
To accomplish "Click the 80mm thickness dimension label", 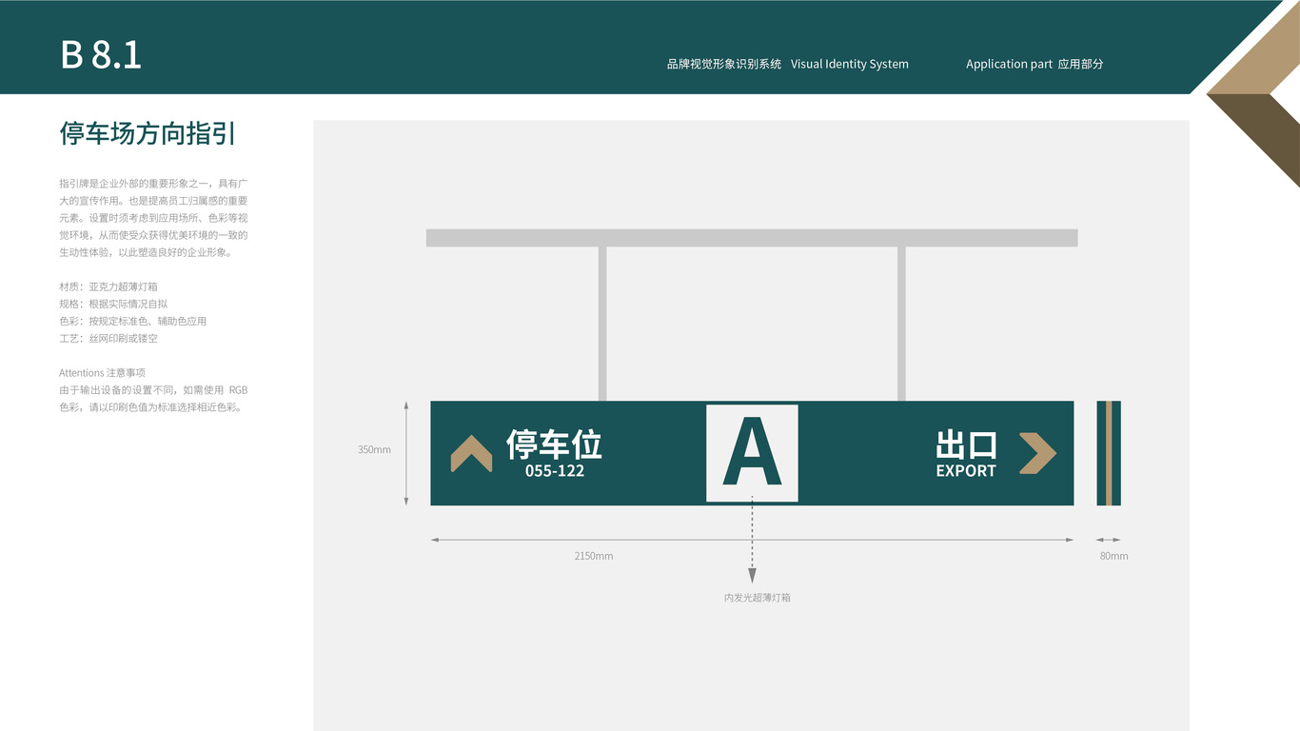I will click(x=1114, y=556).
